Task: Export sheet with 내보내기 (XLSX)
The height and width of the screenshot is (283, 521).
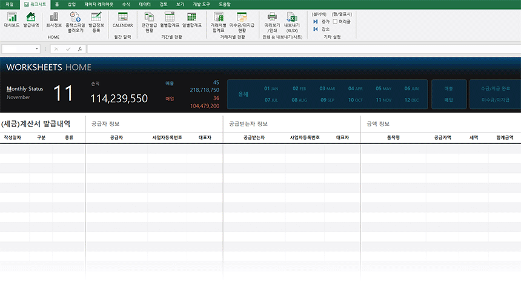Action: point(293,21)
